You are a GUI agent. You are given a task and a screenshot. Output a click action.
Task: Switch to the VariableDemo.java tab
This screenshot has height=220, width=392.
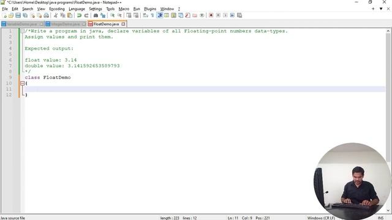tap(22, 24)
